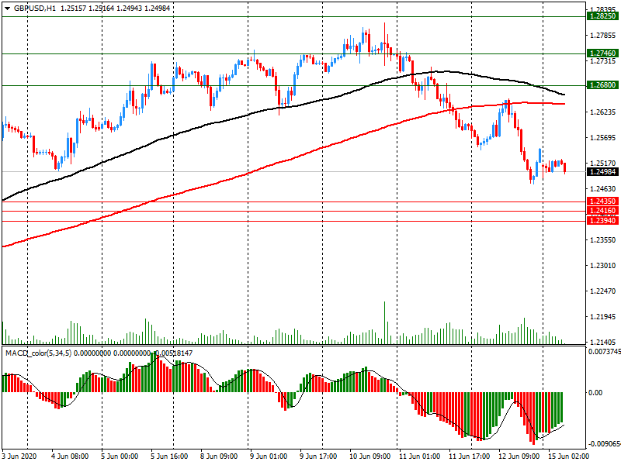Click the 1.27855 price axis value
621x465 pixels.
click(x=603, y=36)
